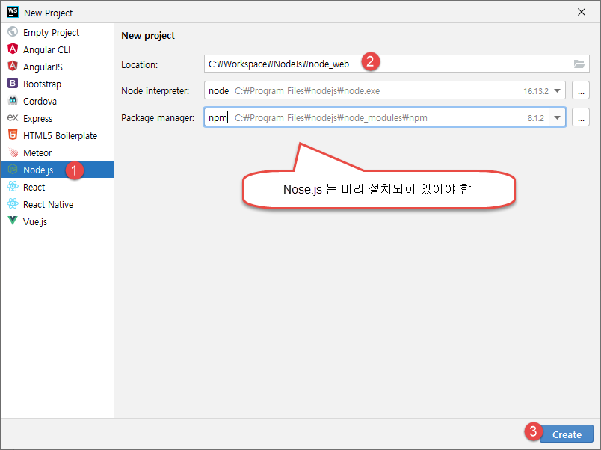The width and height of the screenshot is (601, 450).
Task: Pick Bootstrap project template
Action: pyautogui.click(x=58, y=84)
